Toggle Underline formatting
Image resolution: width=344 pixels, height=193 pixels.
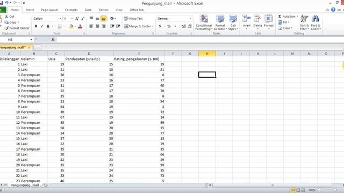(x=48, y=26)
